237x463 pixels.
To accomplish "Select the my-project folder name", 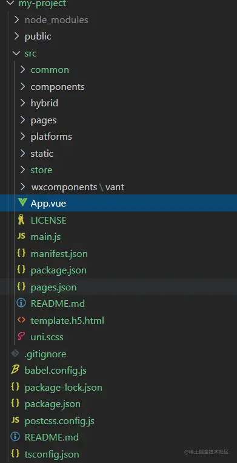I will 42,4.
